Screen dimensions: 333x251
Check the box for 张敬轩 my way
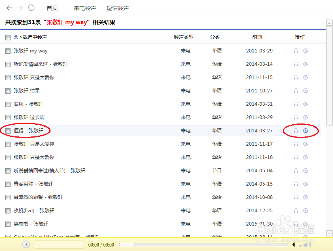point(8,51)
